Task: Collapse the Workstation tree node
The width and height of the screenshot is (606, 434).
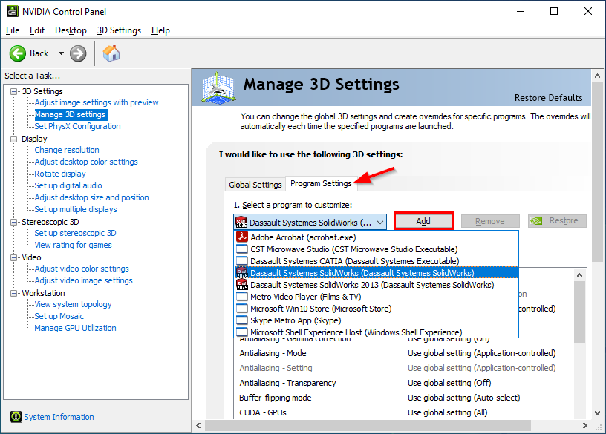Action: pyautogui.click(x=14, y=294)
